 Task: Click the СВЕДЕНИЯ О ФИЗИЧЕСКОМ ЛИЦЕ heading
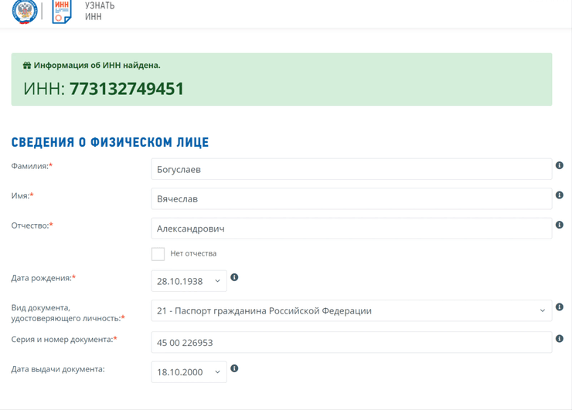[111, 142]
